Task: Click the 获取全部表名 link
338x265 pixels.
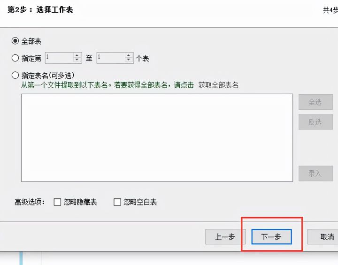Action: pyautogui.click(x=218, y=85)
